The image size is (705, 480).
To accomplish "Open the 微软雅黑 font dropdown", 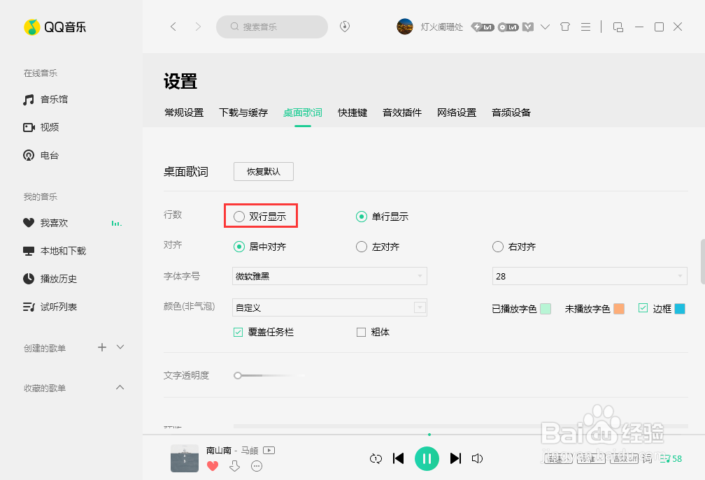I will coord(329,276).
